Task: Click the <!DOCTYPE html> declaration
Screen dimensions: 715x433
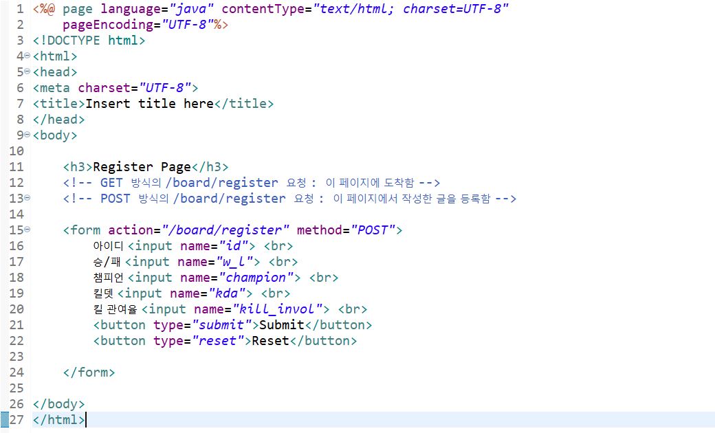Action: click(89, 41)
